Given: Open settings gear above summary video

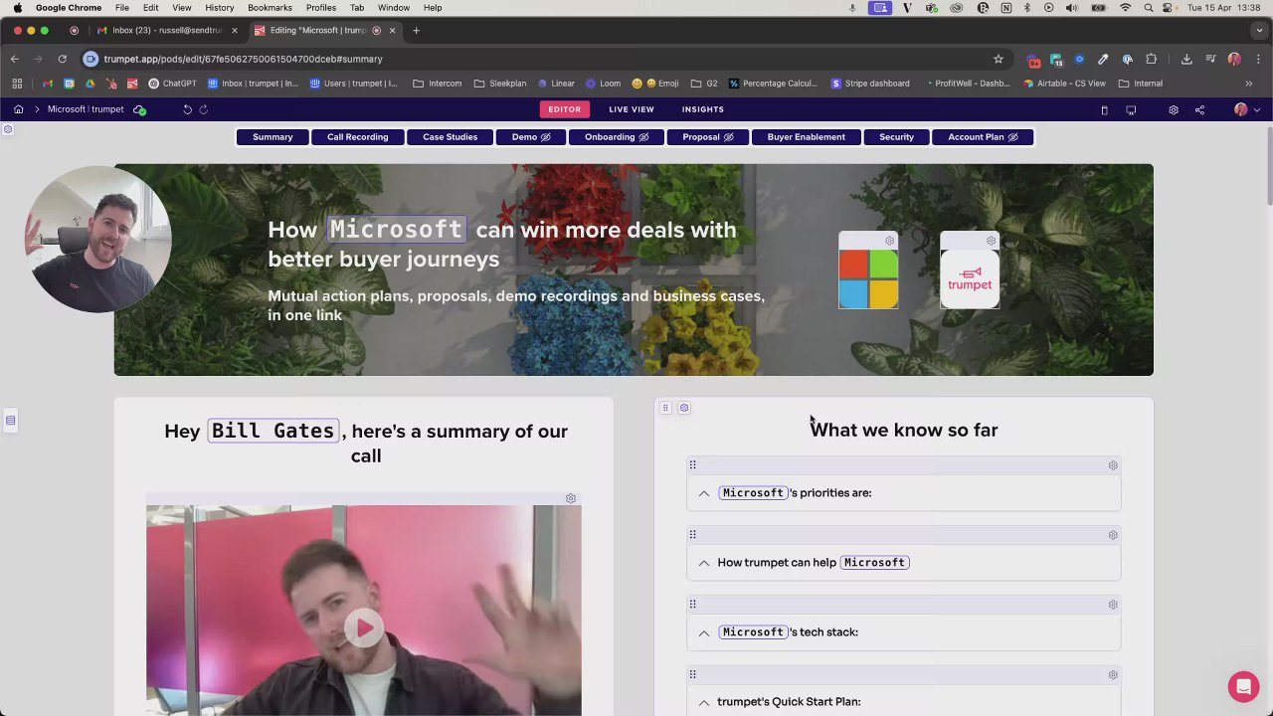Looking at the screenshot, I should 571,498.
